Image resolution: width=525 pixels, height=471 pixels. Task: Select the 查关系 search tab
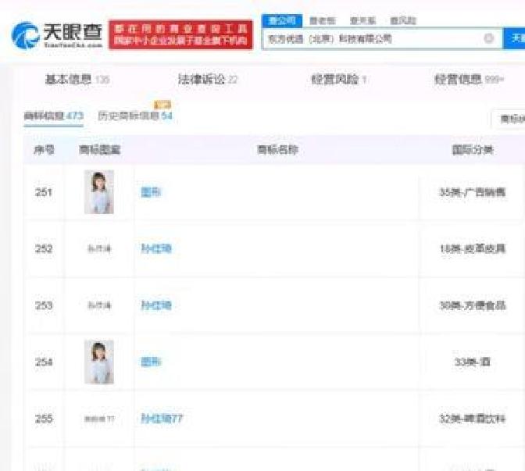point(362,21)
